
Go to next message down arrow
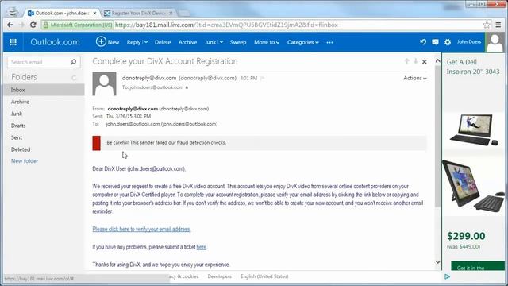416,61
